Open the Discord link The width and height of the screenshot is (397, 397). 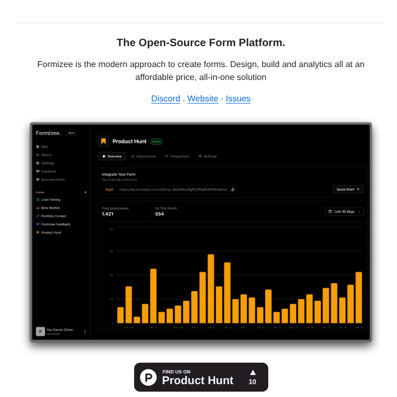165,99
